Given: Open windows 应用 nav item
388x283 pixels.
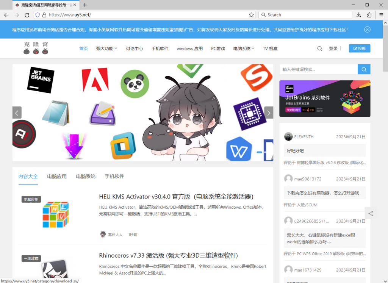Looking at the screenshot, I should pyautogui.click(x=189, y=48).
